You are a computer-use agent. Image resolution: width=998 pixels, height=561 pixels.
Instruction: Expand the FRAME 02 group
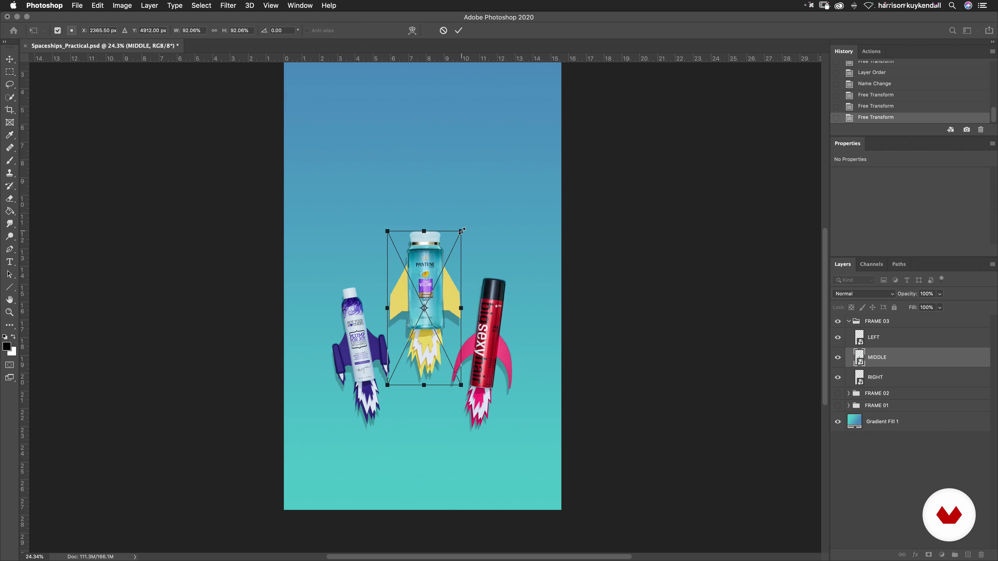point(849,393)
